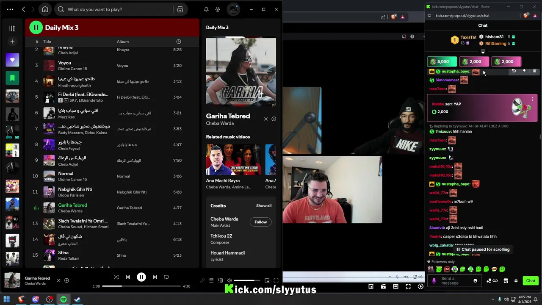Open the Spotify three-dots menu

coord(10,9)
